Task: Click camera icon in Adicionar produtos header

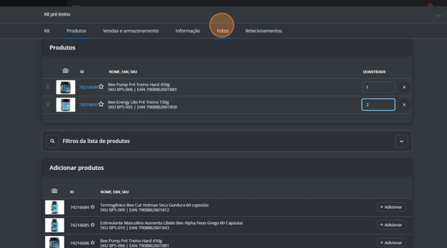Action: 55,191
